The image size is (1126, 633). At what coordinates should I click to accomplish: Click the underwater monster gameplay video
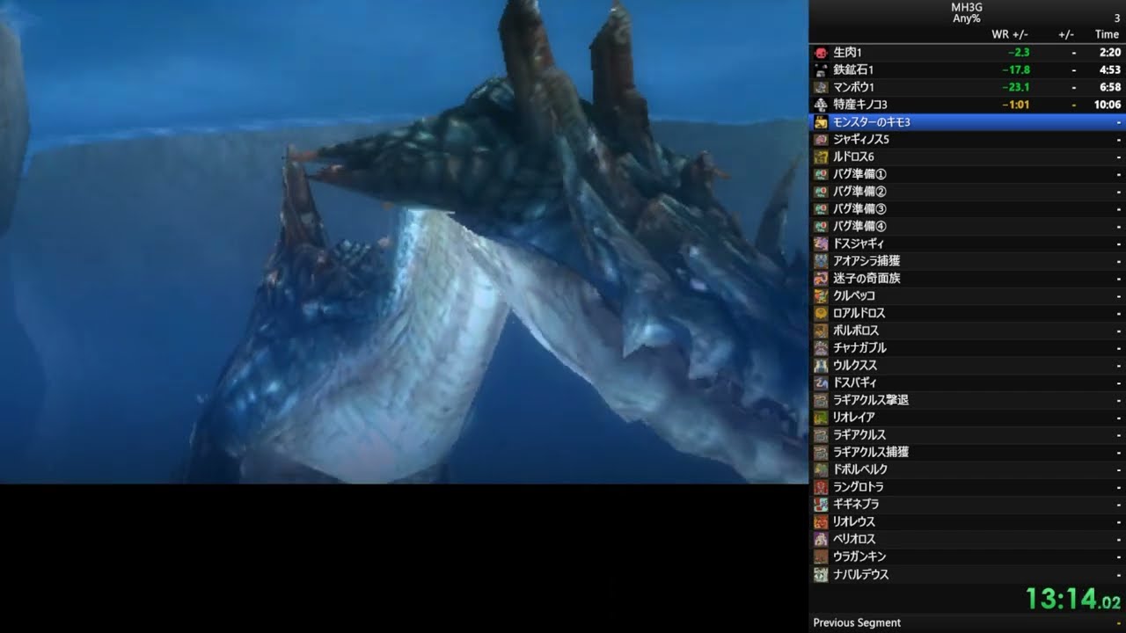(404, 242)
